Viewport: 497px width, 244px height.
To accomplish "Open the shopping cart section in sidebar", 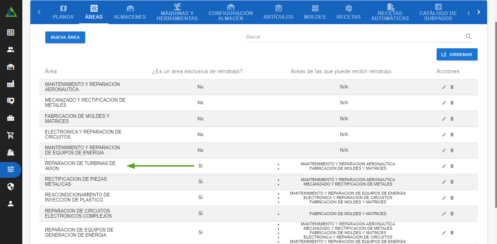I will [11, 135].
